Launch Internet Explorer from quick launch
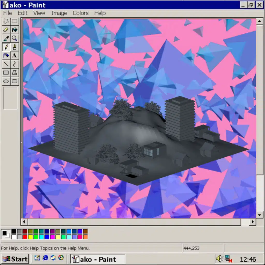Viewport: 265px width, 265px height. [x=45, y=258]
